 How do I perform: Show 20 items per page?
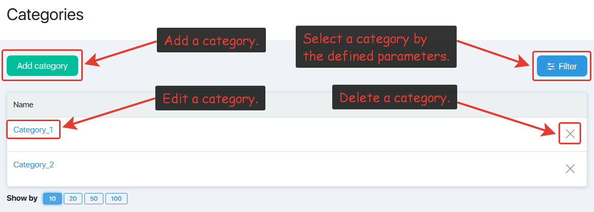[x=73, y=199]
